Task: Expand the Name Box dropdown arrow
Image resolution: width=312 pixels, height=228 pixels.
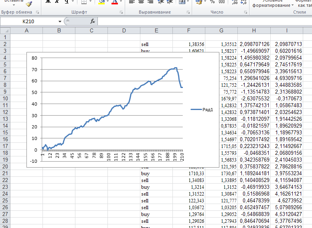Action: click(60, 22)
